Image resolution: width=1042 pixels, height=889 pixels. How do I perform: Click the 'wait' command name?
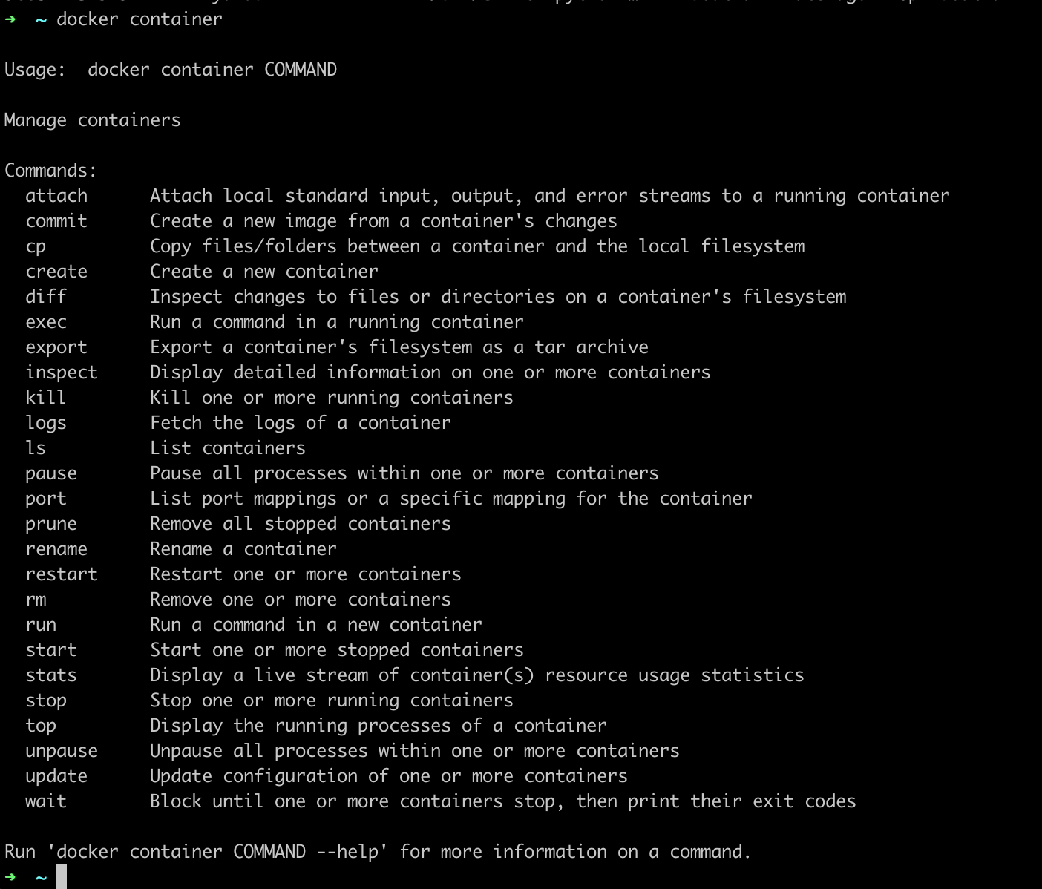click(46, 801)
